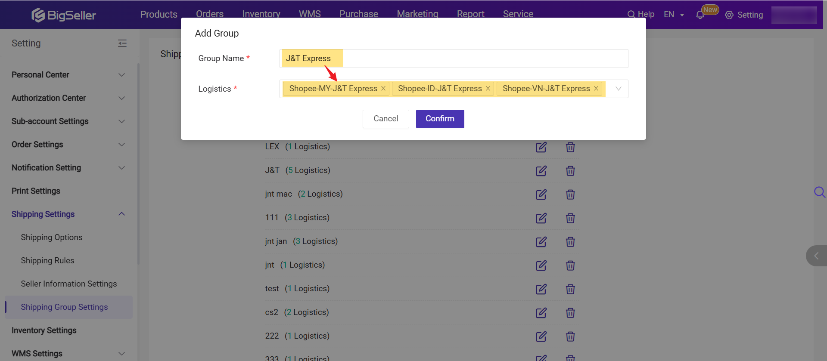Go to Seller Information Settings
The width and height of the screenshot is (827, 361).
coord(69,284)
